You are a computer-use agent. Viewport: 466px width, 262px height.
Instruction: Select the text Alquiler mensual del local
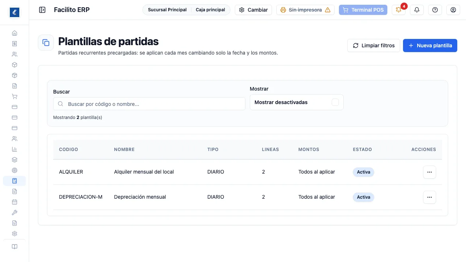pyautogui.click(x=144, y=172)
